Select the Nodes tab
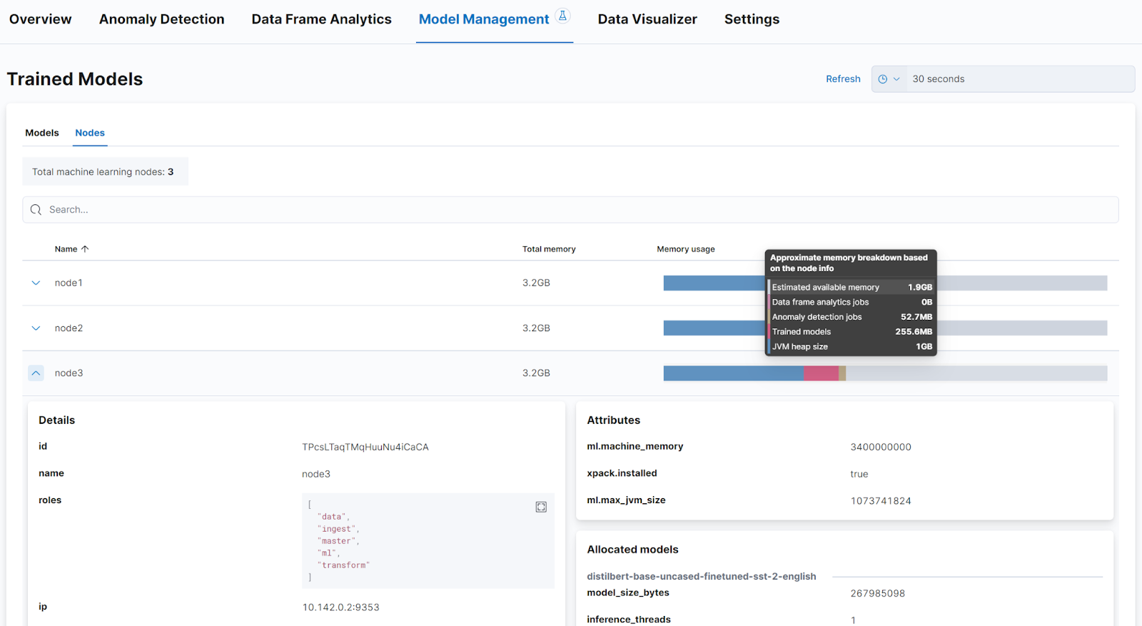1142x626 pixels. (x=90, y=133)
